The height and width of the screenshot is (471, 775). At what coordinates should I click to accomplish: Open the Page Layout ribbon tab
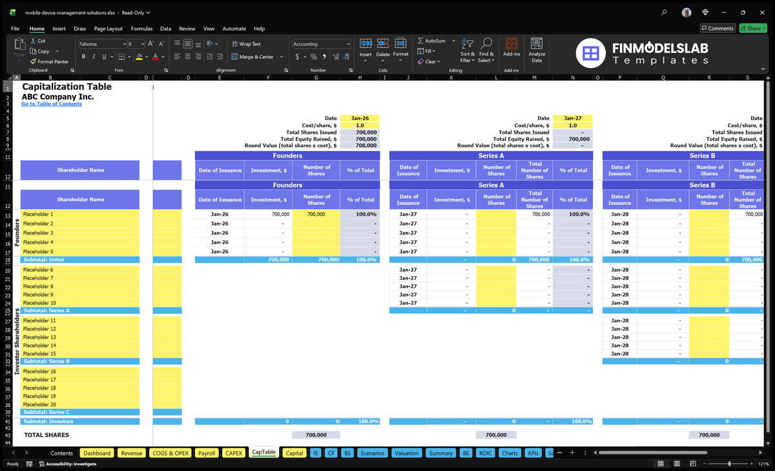click(108, 28)
